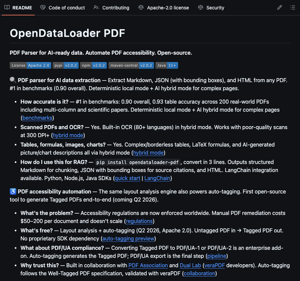Click the scale icon beside Security
The image size is (300, 281).
201,7
